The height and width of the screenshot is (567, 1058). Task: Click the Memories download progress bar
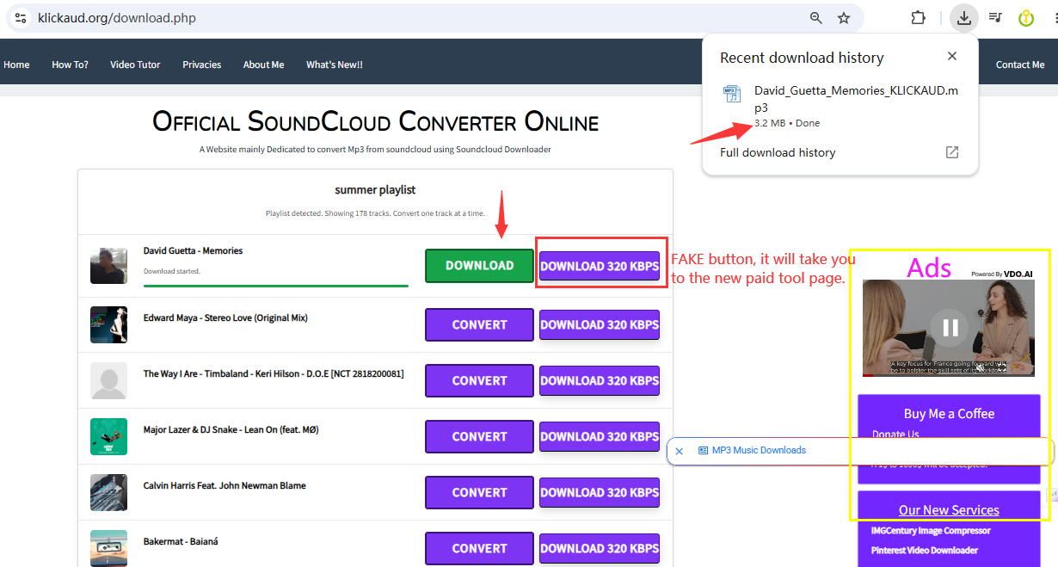point(275,285)
